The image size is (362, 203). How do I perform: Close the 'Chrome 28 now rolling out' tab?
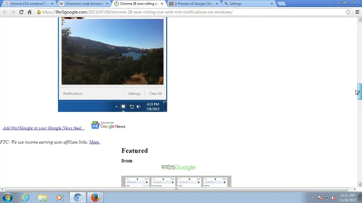pos(162,4)
